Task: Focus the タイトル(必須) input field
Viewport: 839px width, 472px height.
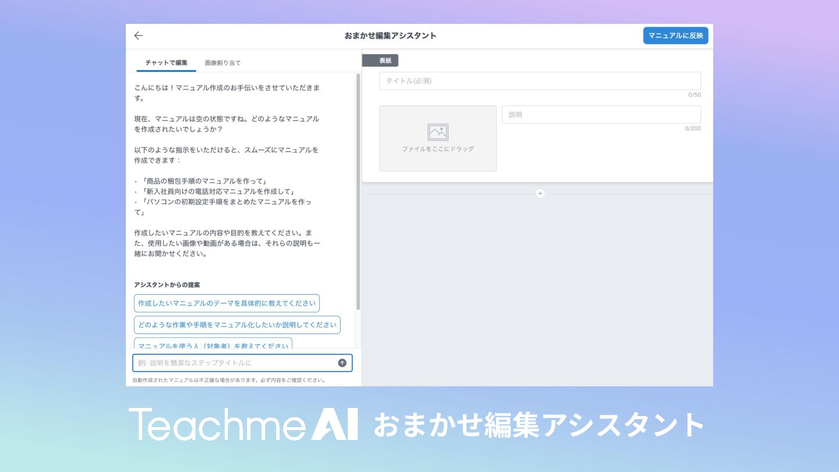Action: tap(540, 81)
